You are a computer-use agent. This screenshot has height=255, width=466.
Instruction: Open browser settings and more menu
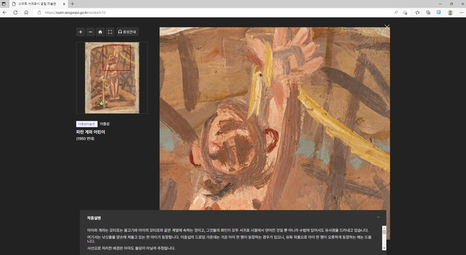461,12
